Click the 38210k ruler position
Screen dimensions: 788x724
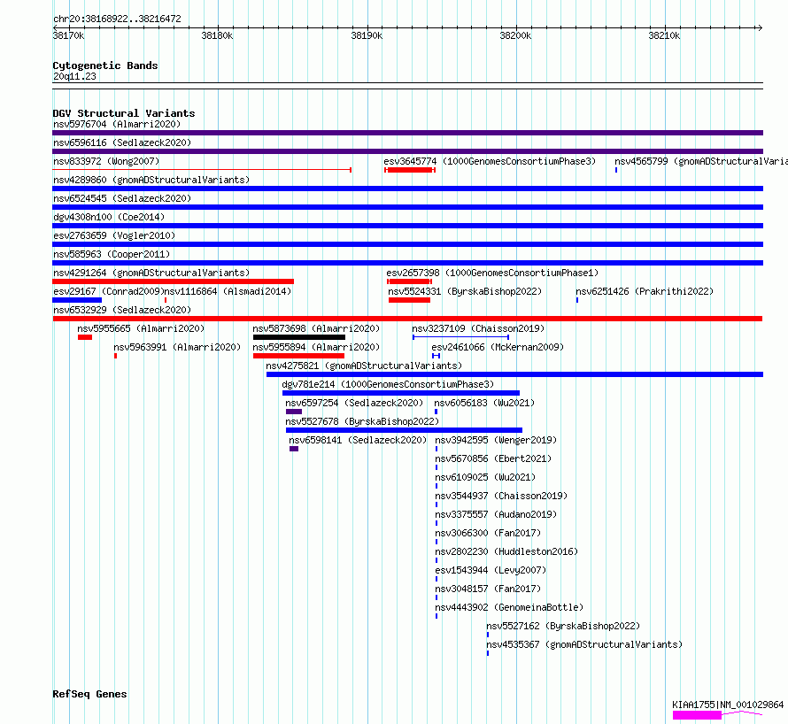click(x=664, y=35)
